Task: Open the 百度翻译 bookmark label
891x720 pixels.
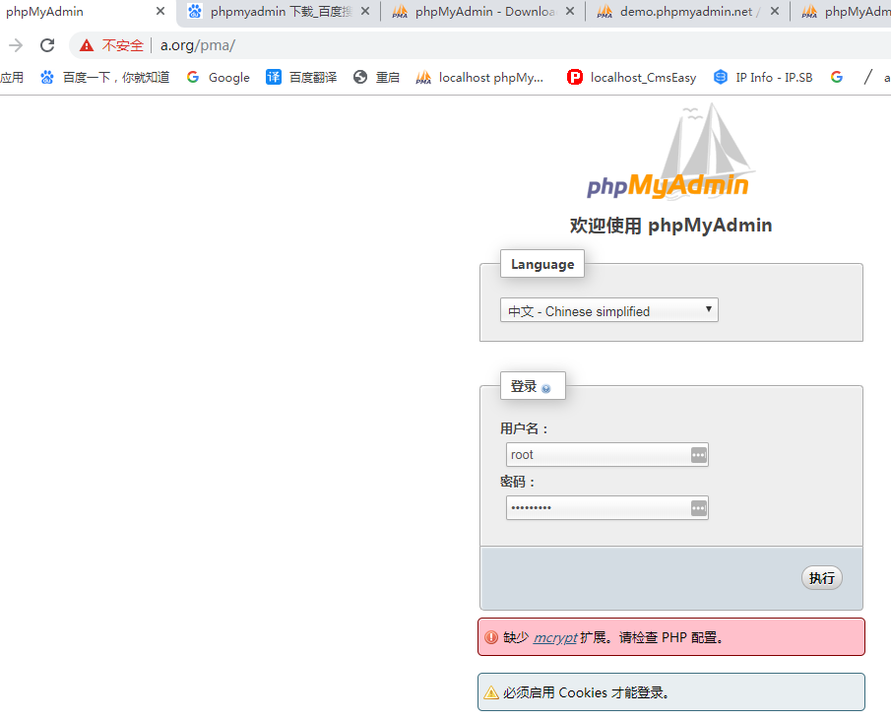Action: pyautogui.click(x=313, y=77)
